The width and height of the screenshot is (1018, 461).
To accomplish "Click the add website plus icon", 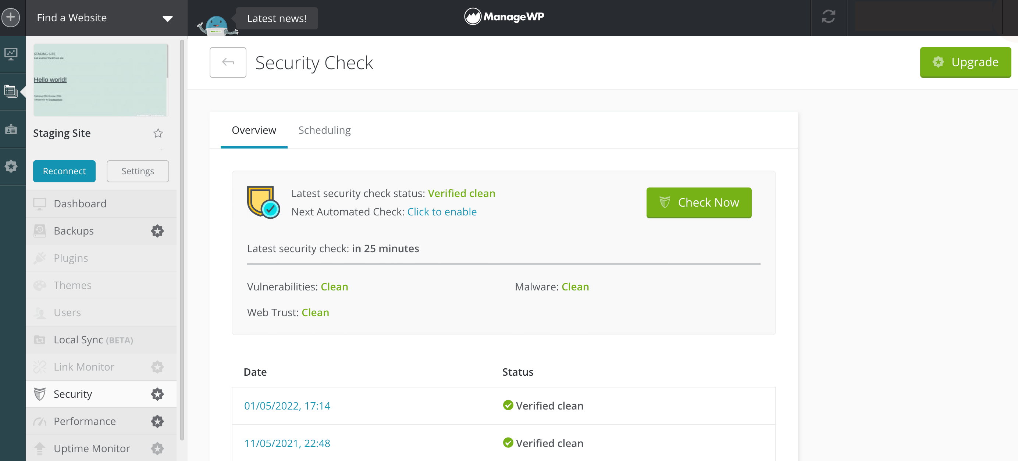I will 11,17.
